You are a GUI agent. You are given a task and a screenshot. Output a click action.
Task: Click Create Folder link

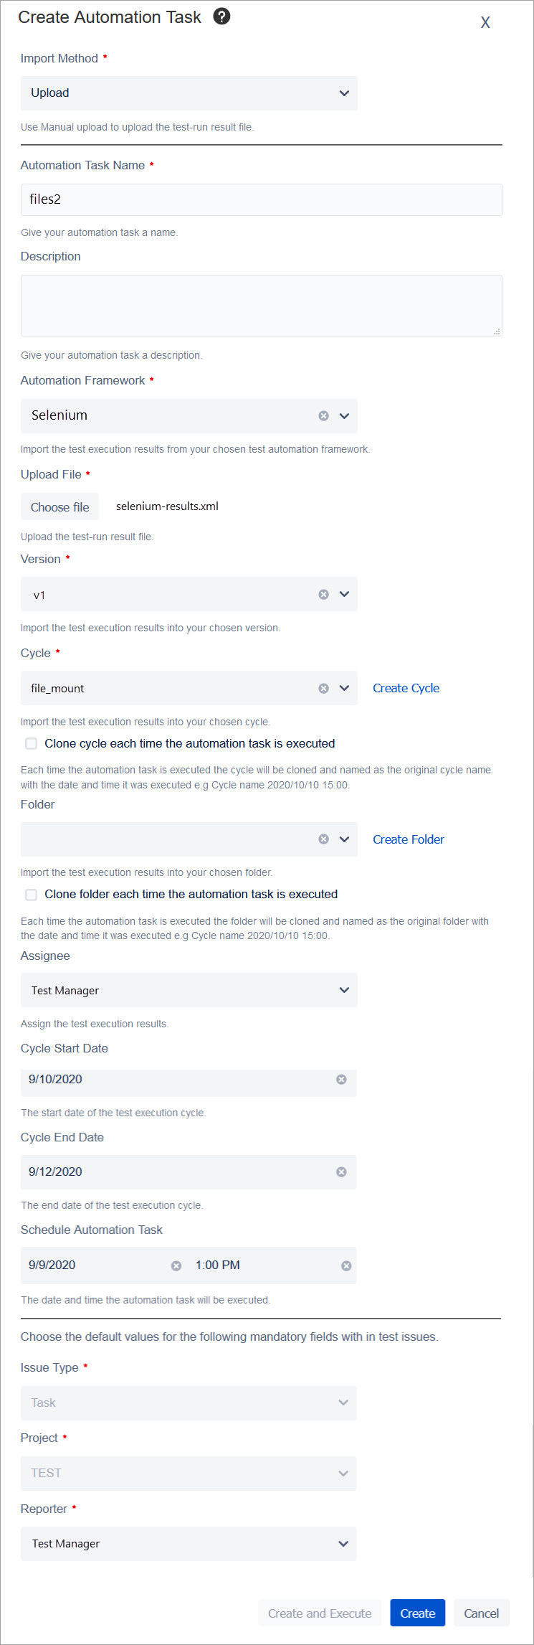[408, 839]
